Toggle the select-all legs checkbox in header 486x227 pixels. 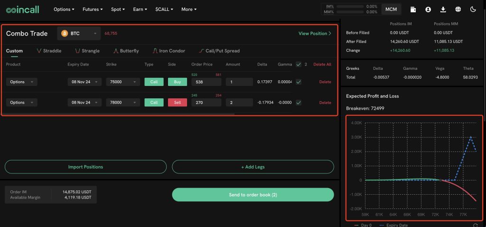tap(298, 64)
